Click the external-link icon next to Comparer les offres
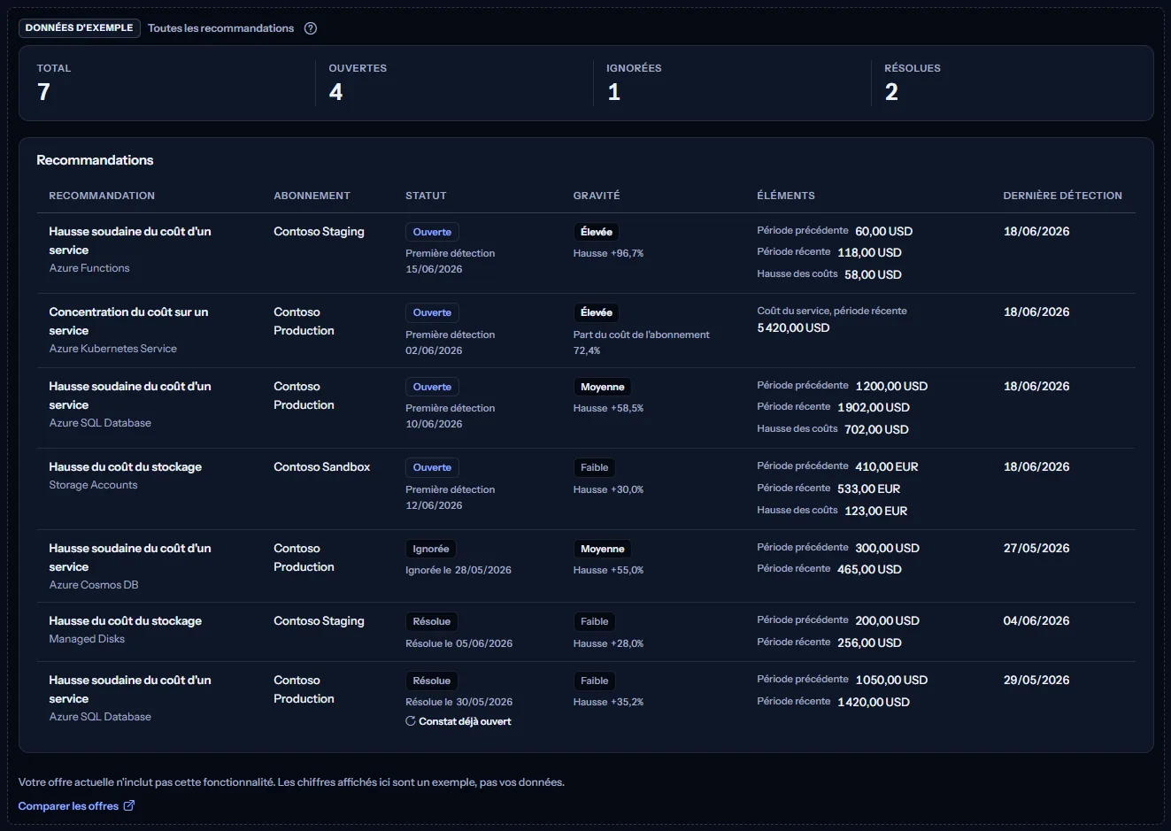This screenshot has height=831, width=1171. [129, 805]
